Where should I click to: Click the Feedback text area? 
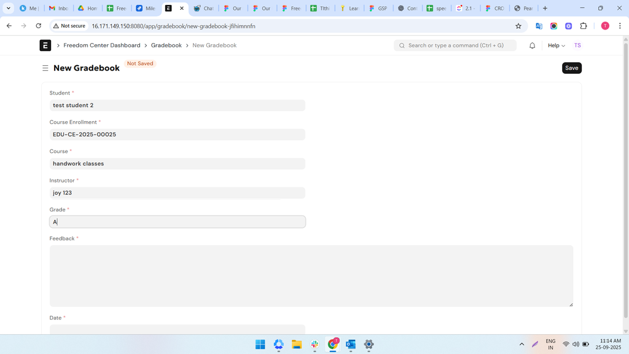point(311,276)
